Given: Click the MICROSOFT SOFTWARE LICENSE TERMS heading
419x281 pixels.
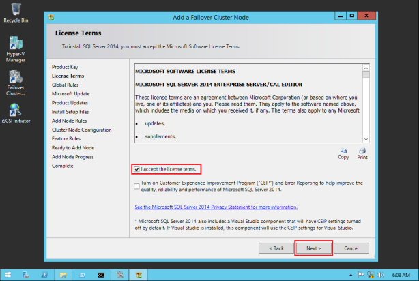Looking at the screenshot, I should coord(185,72).
